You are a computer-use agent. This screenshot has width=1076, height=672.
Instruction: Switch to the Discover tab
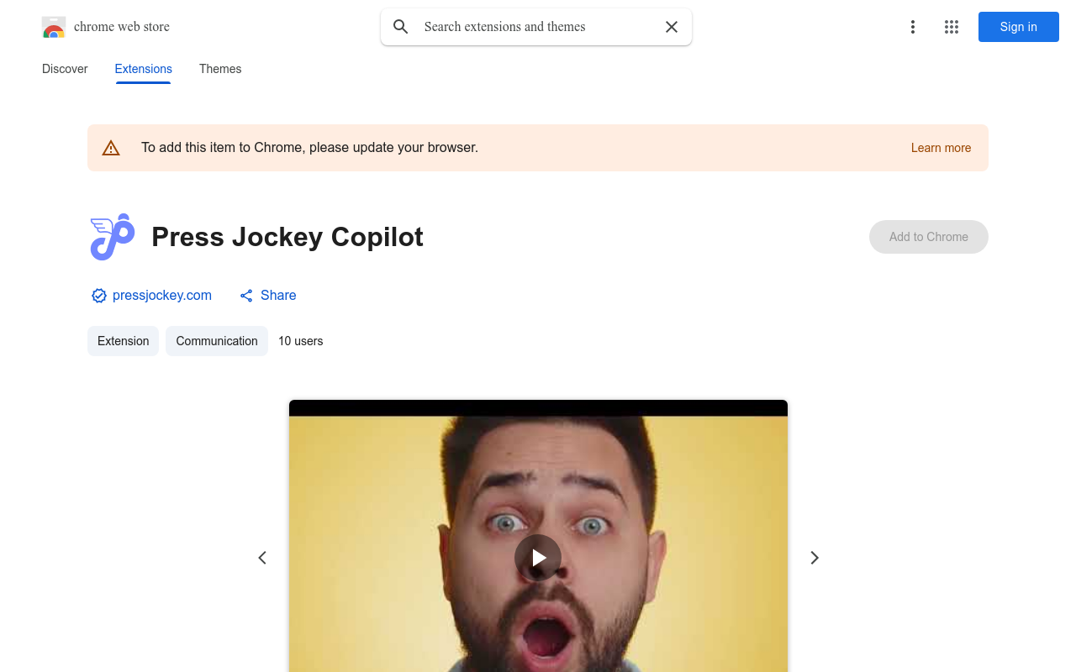tap(65, 69)
